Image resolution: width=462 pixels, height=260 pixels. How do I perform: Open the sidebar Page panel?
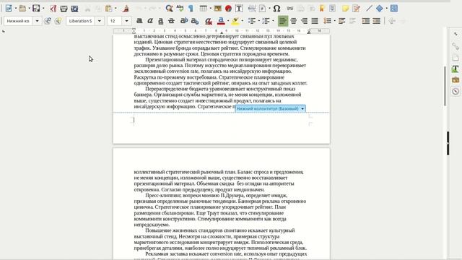(456, 57)
